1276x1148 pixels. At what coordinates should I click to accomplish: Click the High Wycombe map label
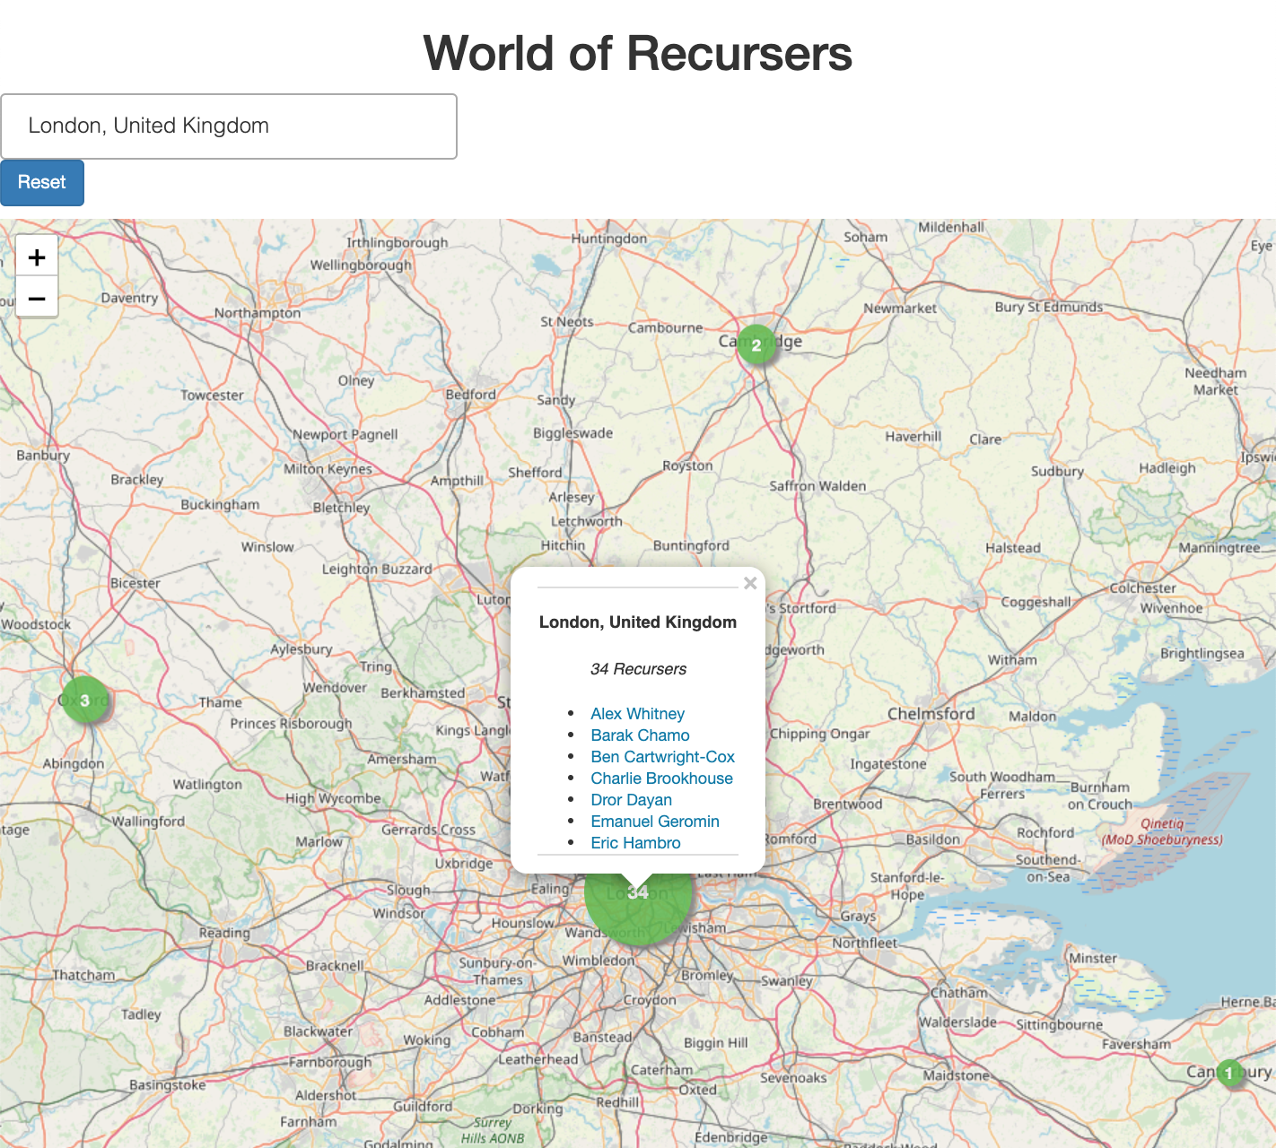333,798
